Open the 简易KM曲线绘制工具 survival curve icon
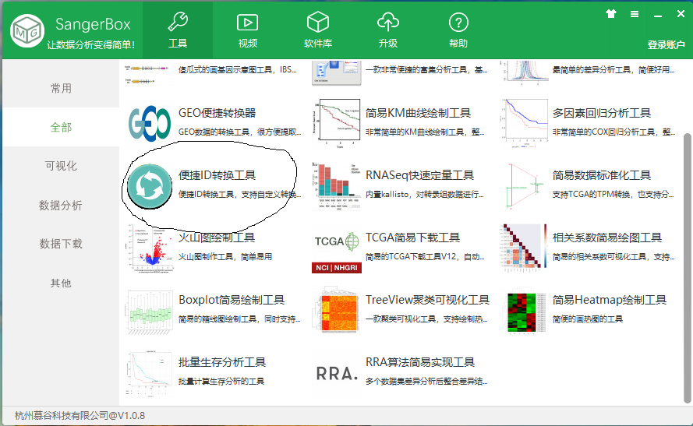 [x=335, y=123]
